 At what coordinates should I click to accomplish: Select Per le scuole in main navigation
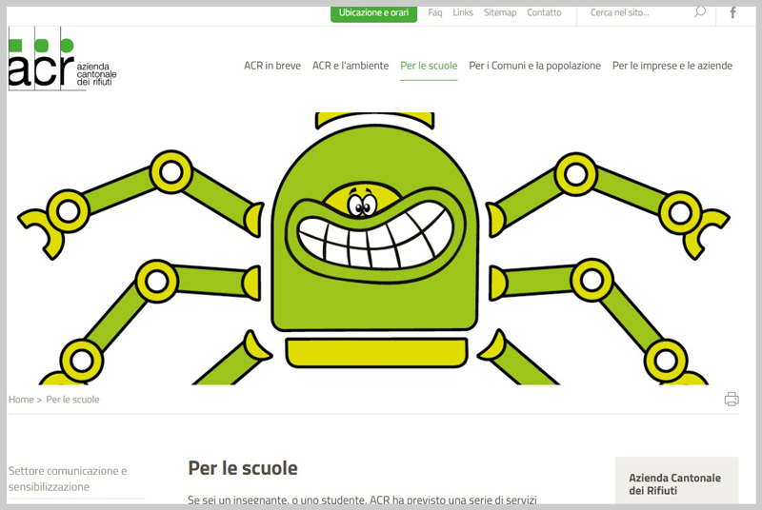pos(429,66)
